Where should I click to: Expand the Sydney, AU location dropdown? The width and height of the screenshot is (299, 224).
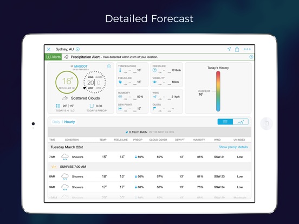click(x=77, y=49)
